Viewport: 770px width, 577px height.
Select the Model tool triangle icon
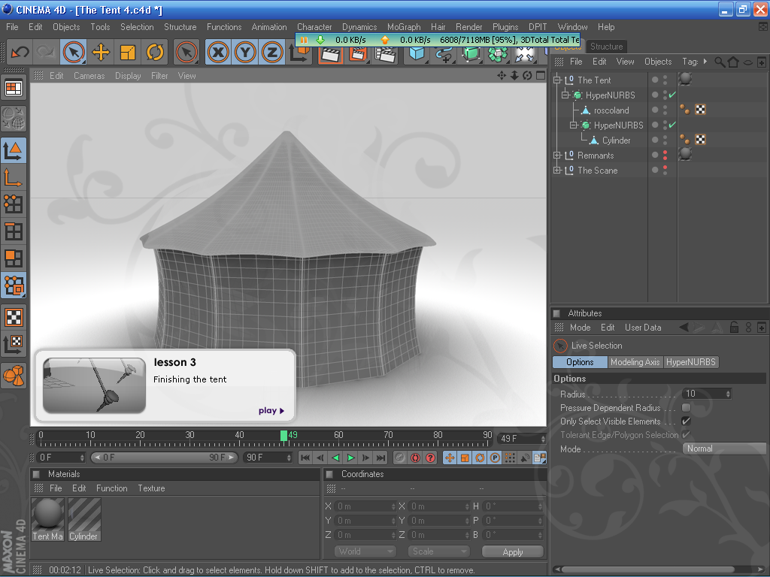point(14,150)
